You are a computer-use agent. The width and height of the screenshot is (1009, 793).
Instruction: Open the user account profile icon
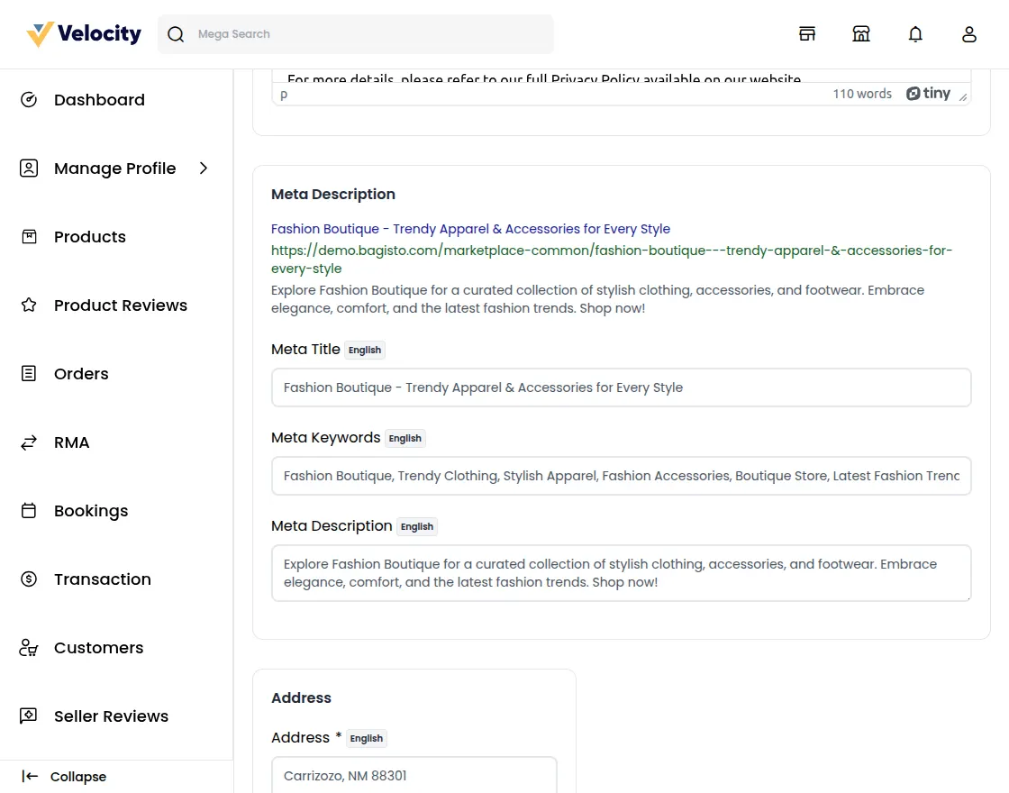tap(969, 34)
